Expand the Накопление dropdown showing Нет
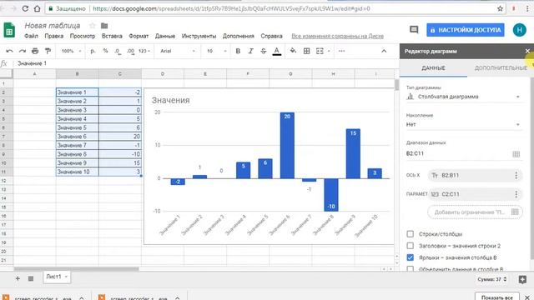Viewport: 534px width, 300px height. coord(464,124)
